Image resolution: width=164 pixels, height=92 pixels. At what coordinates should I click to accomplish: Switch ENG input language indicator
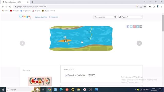147,90
